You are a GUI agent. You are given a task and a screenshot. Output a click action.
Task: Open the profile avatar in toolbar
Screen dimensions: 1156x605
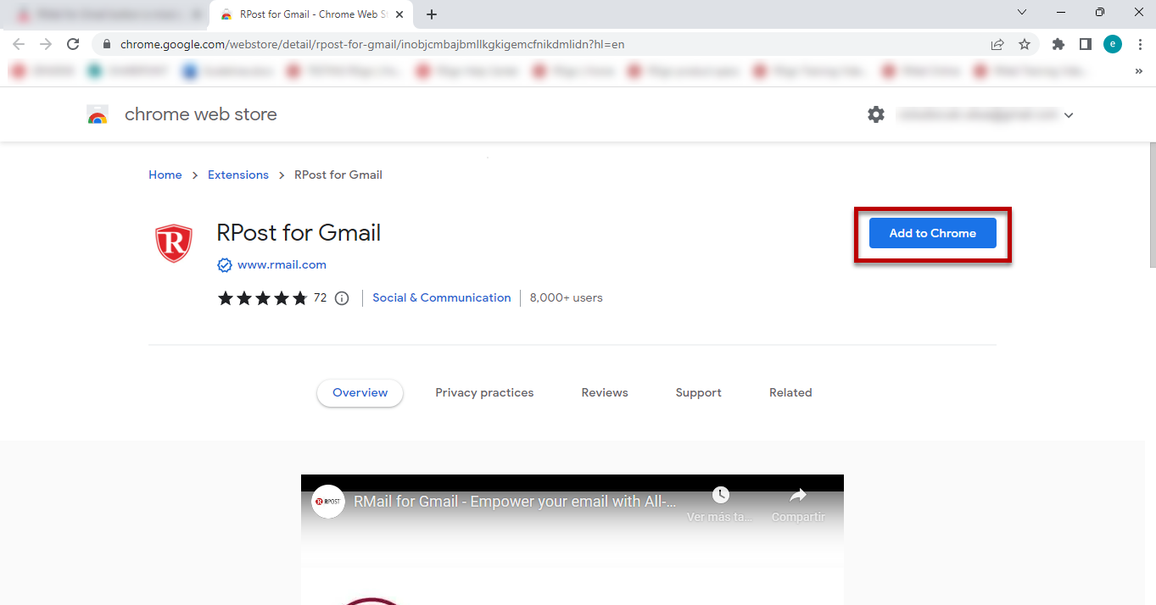coord(1113,44)
